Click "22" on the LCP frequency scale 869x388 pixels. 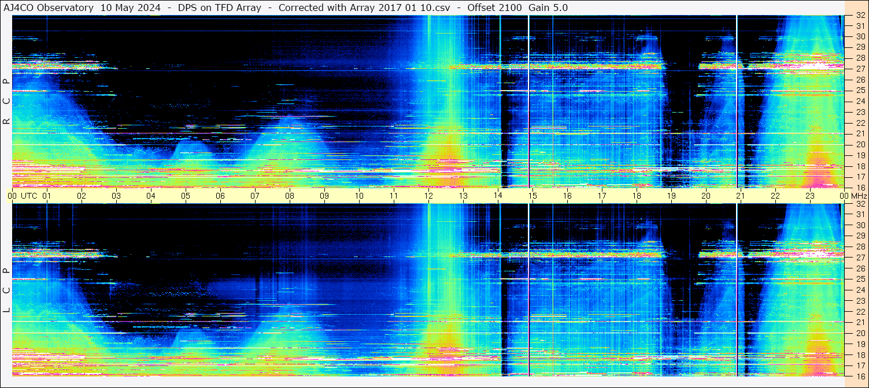860,311
